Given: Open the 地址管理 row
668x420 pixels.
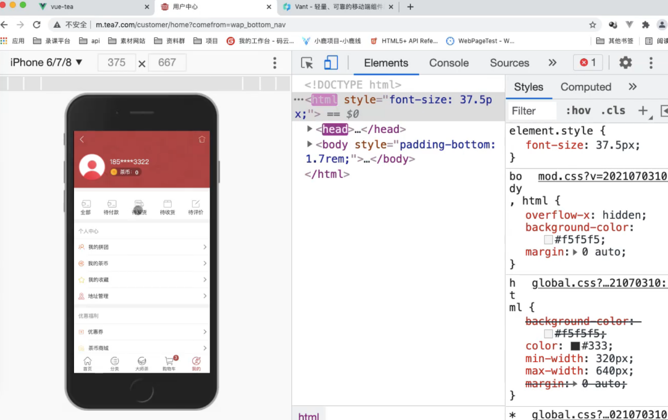Looking at the screenshot, I should tap(142, 296).
